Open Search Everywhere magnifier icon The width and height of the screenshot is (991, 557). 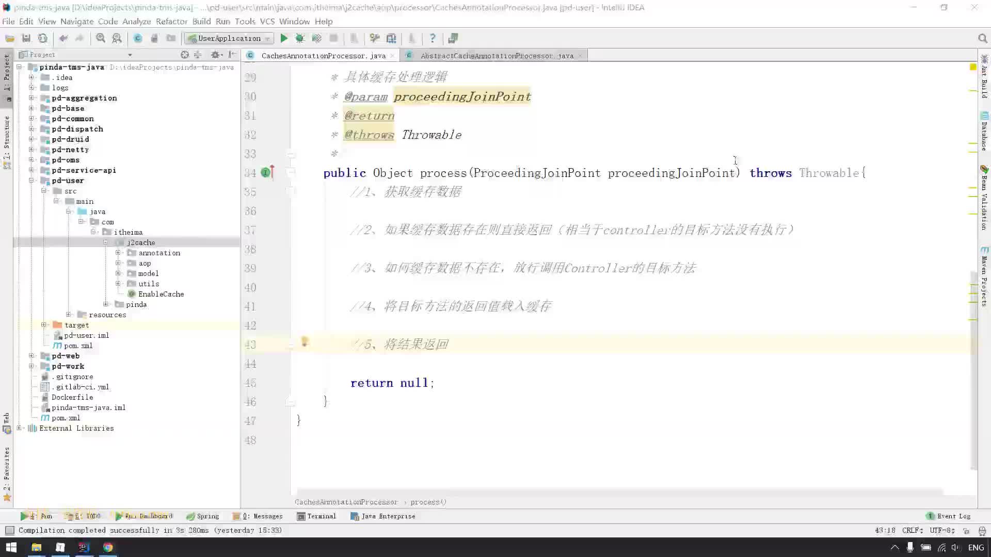point(983,38)
